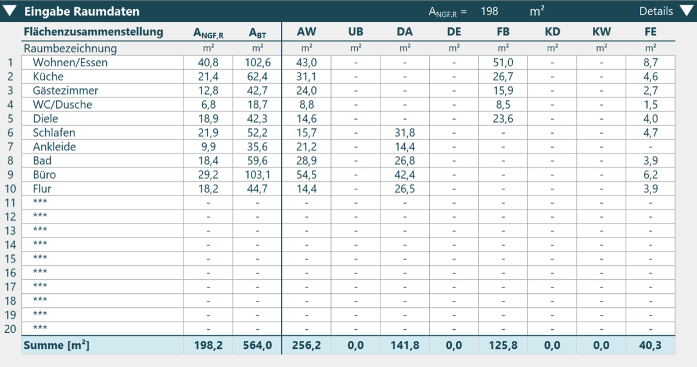
Task: Select the Flächenzusammenstellung heading
Action: click(x=94, y=32)
